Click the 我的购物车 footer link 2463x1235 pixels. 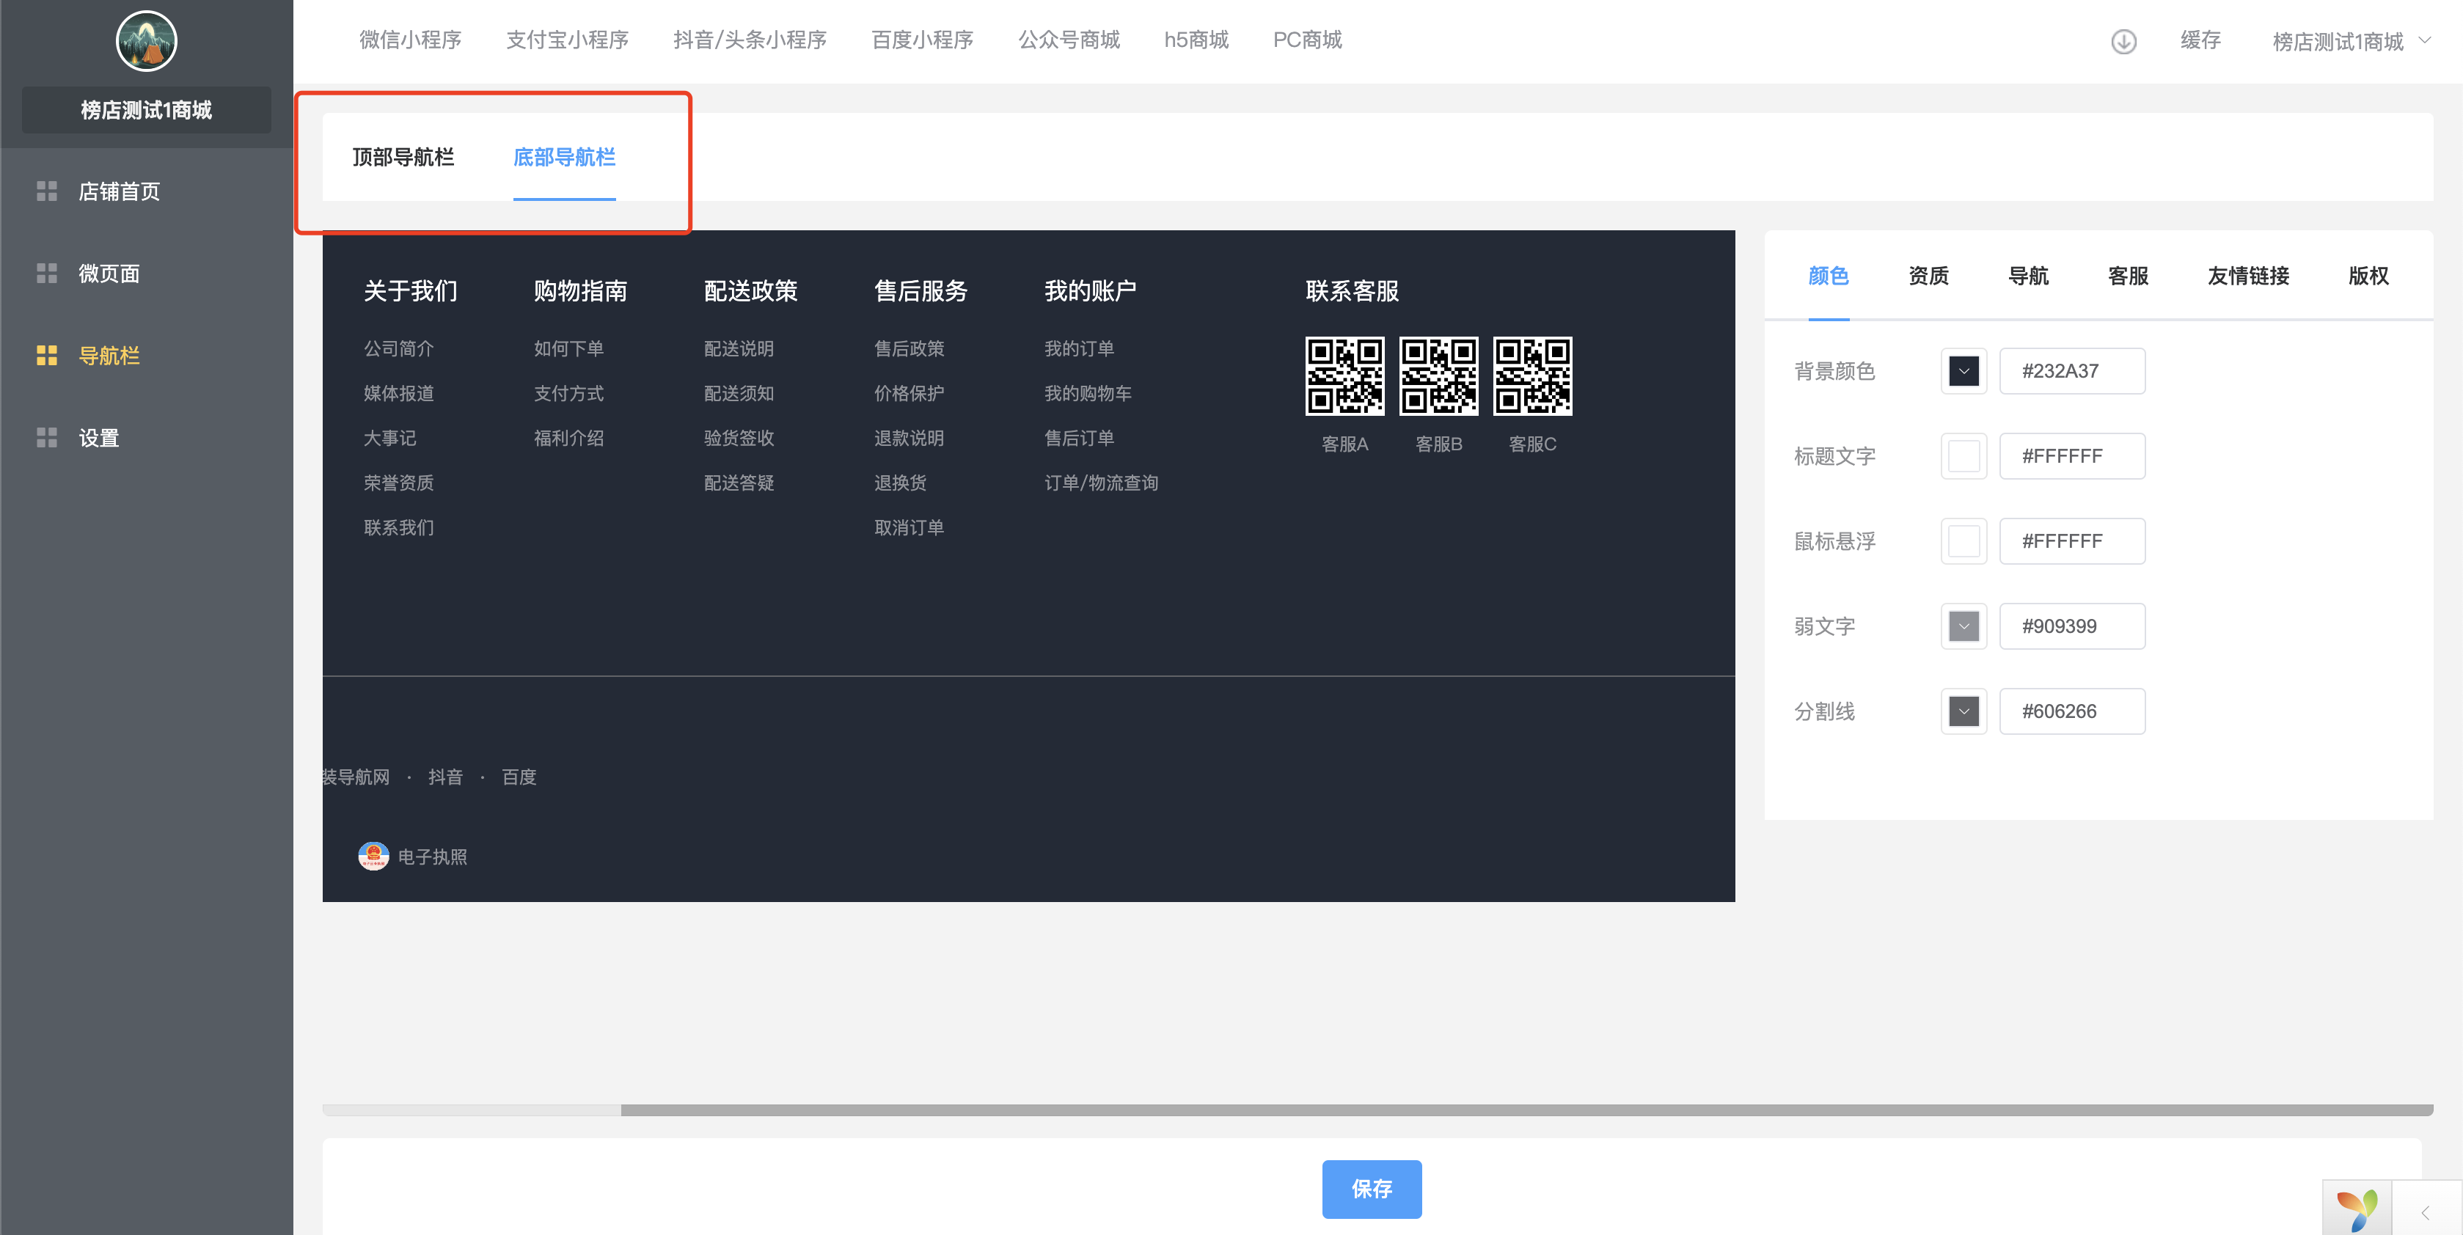pos(1088,393)
